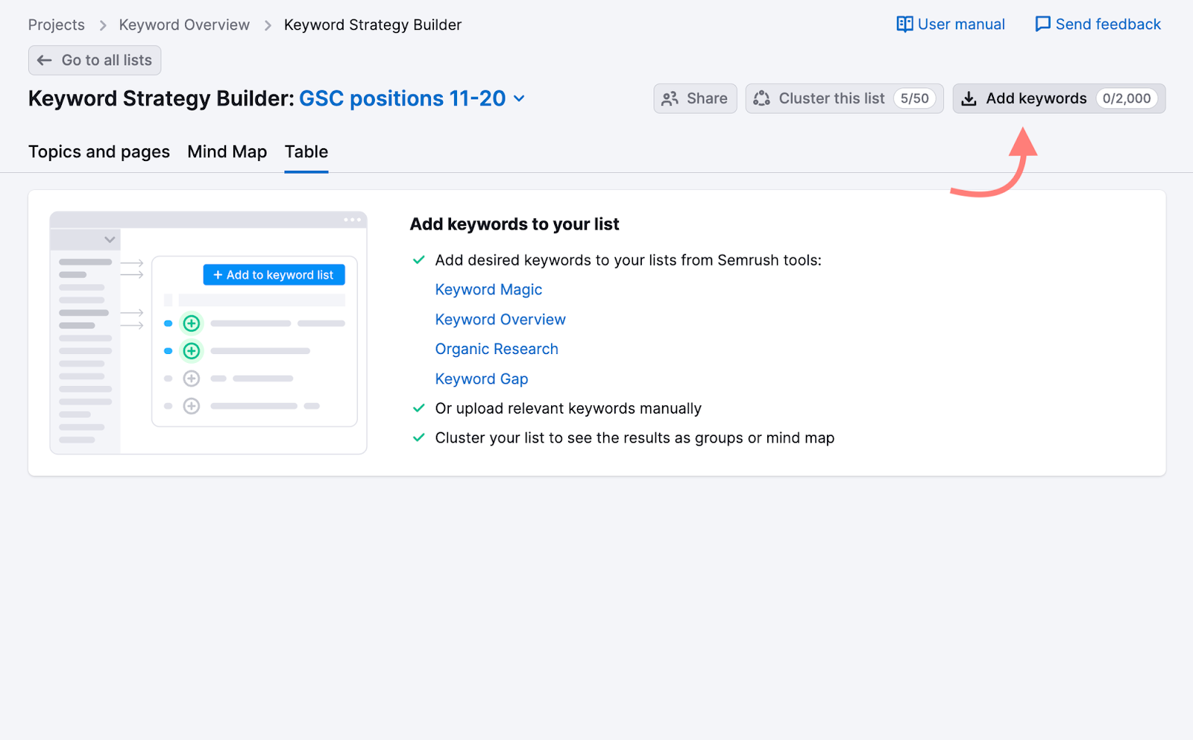Open the Keyword Magic link
The image size is (1193, 740).
pyautogui.click(x=488, y=290)
